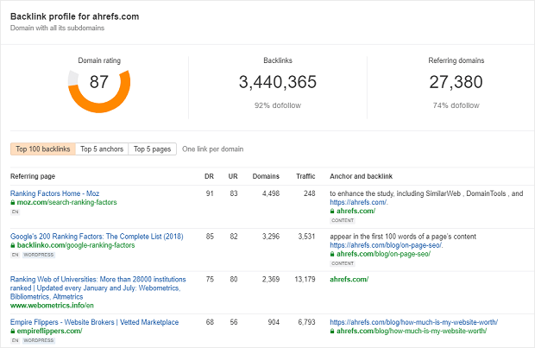Click the DR column header
The width and height of the screenshot is (535, 348).
pos(209,176)
